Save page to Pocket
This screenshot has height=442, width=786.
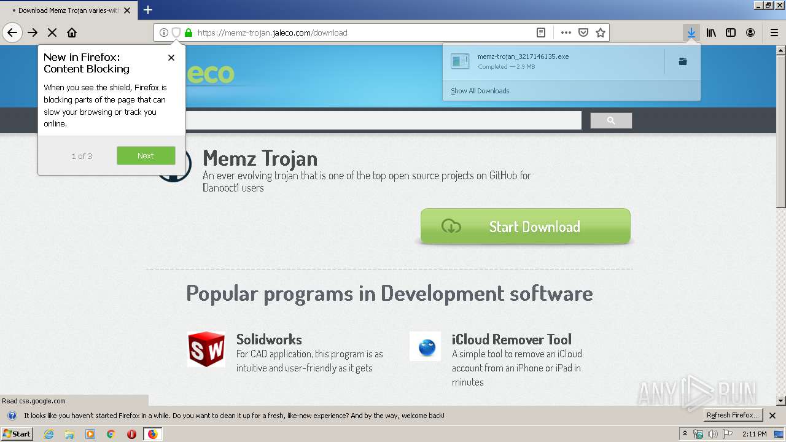583,33
